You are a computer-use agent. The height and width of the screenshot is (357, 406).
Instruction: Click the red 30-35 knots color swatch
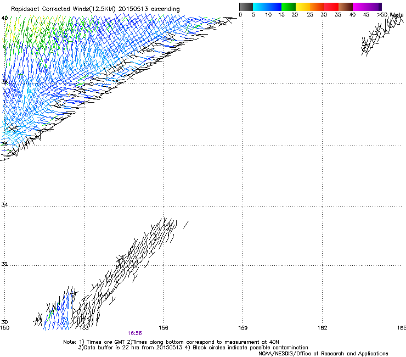click(331, 7)
